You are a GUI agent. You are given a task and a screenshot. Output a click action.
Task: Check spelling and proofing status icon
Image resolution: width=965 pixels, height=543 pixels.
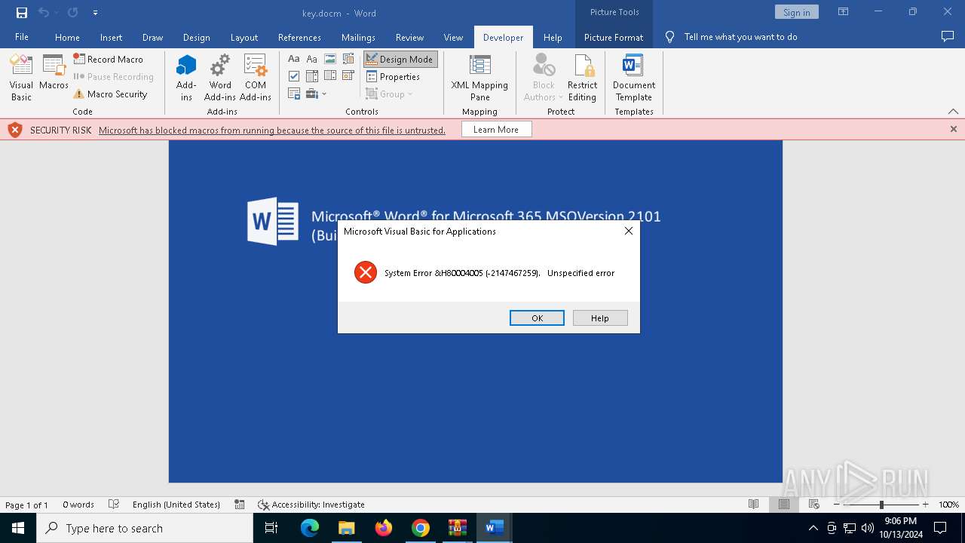pyautogui.click(x=114, y=505)
